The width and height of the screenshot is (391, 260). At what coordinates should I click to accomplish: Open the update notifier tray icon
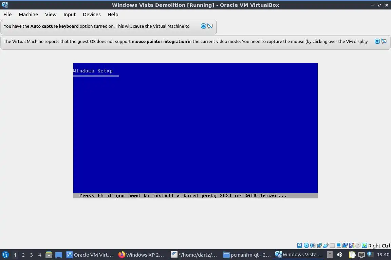(x=370, y=254)
